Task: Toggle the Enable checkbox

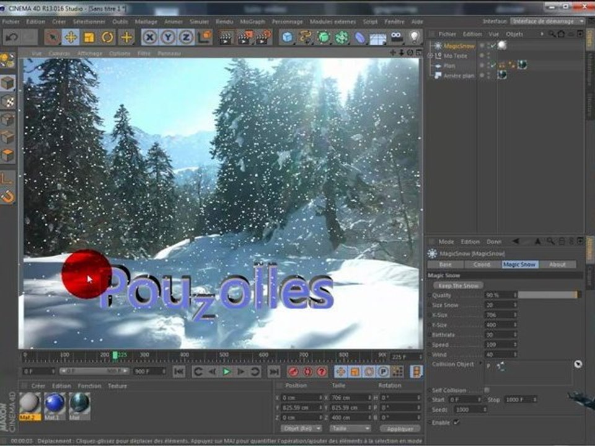Action: pyautogui.click(x=457, y=422)
